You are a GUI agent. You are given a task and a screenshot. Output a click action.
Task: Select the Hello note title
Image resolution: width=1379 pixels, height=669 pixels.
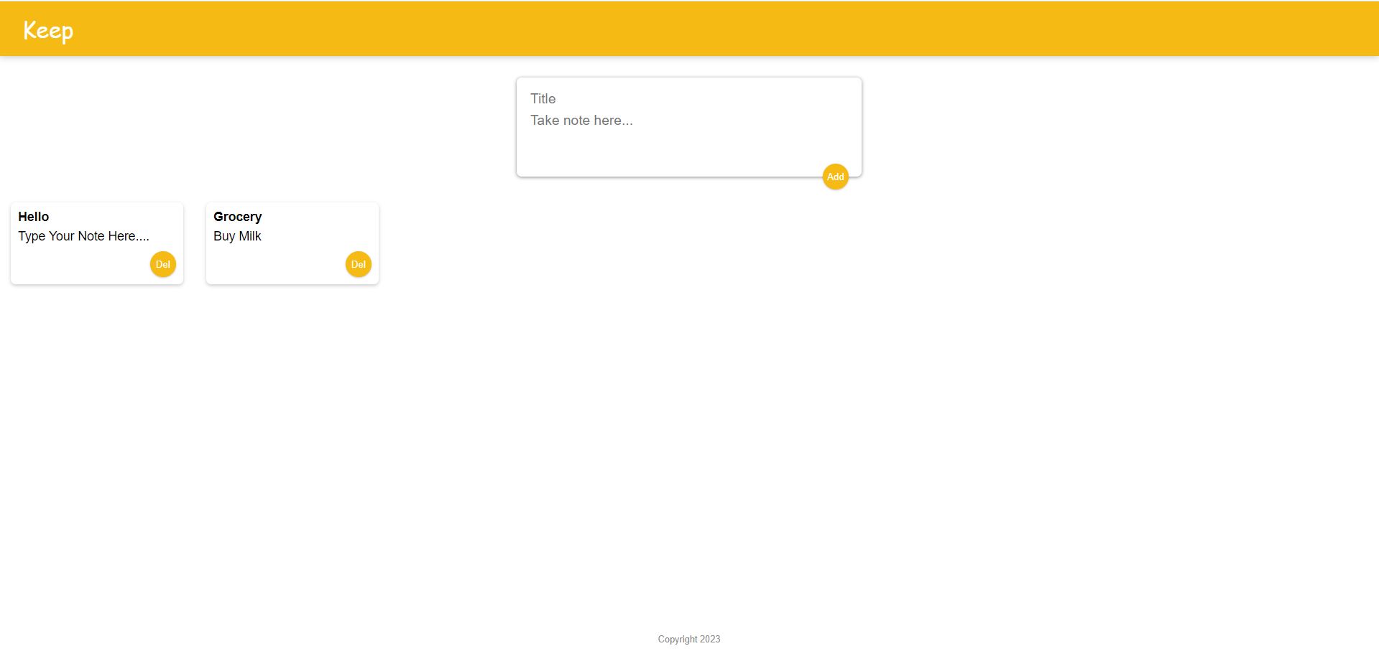click(34, 217)
